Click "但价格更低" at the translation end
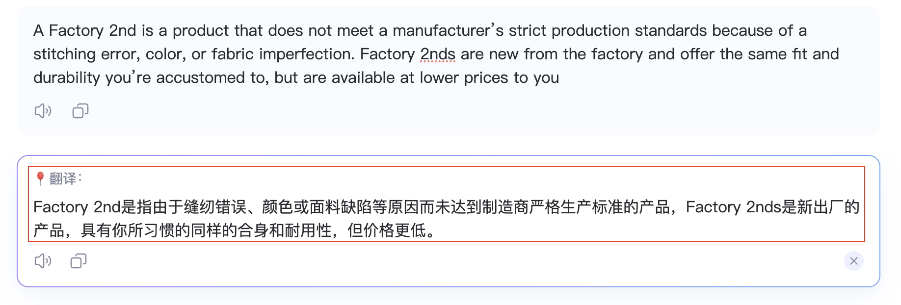901x305 pixels. click(x=386, y=230)
